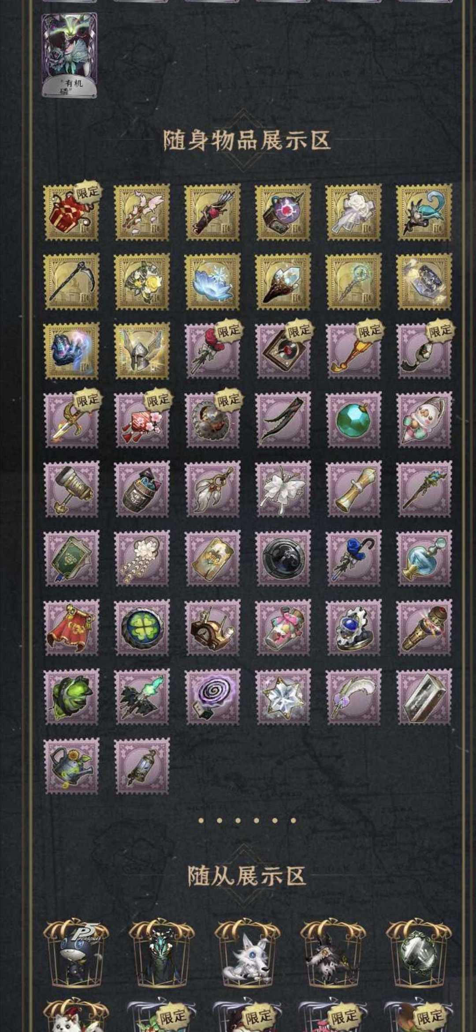476x1032 pixels.
Task: Choose the sunflower watering can accessory
Action: pos(71,766)
